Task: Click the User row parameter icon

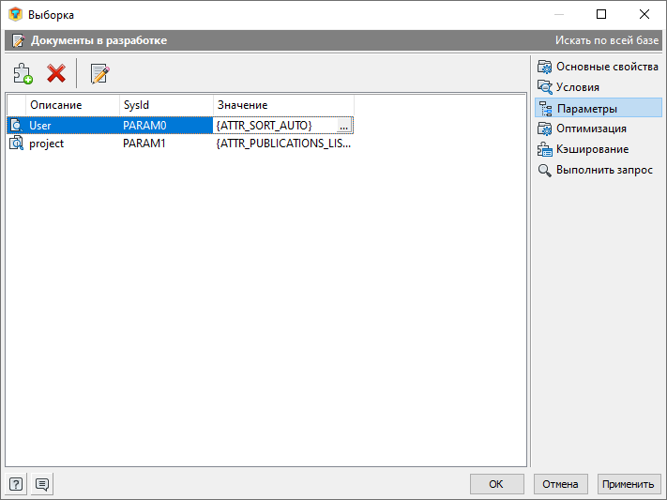Action: (16, 125)
